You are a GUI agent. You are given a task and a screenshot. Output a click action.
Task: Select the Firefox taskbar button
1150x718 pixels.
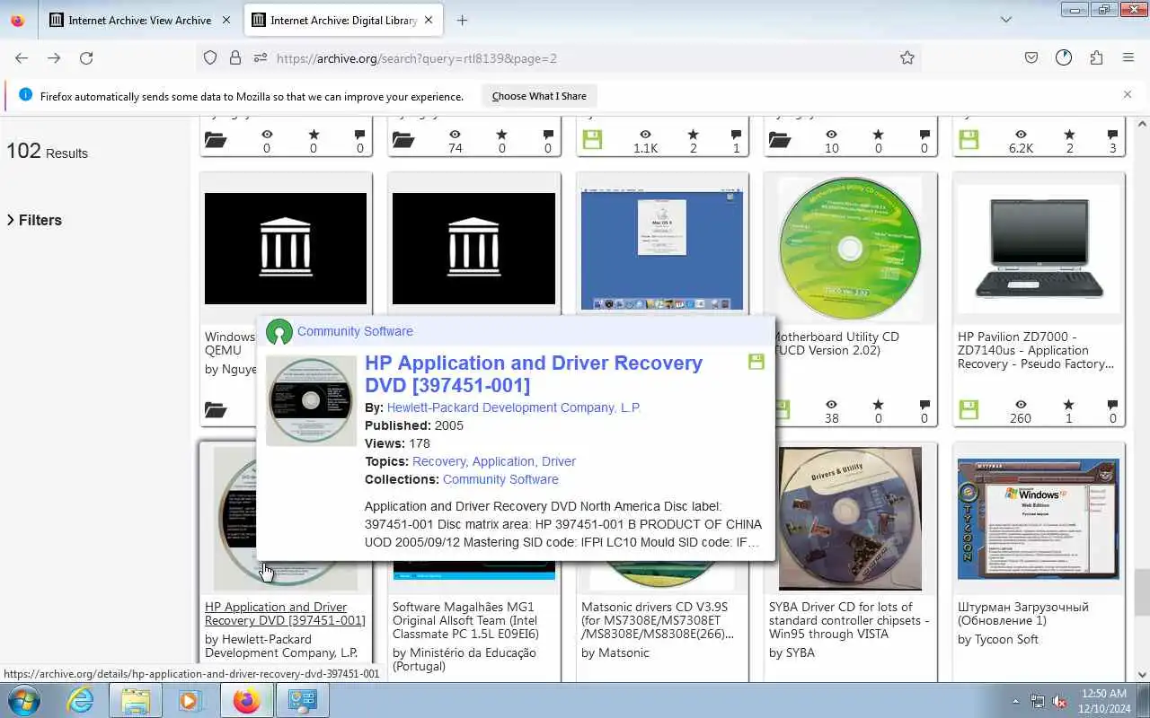[246, 700]
